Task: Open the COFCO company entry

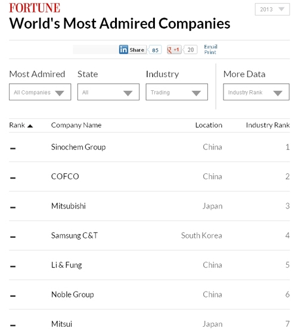Action: pos(65,176)
